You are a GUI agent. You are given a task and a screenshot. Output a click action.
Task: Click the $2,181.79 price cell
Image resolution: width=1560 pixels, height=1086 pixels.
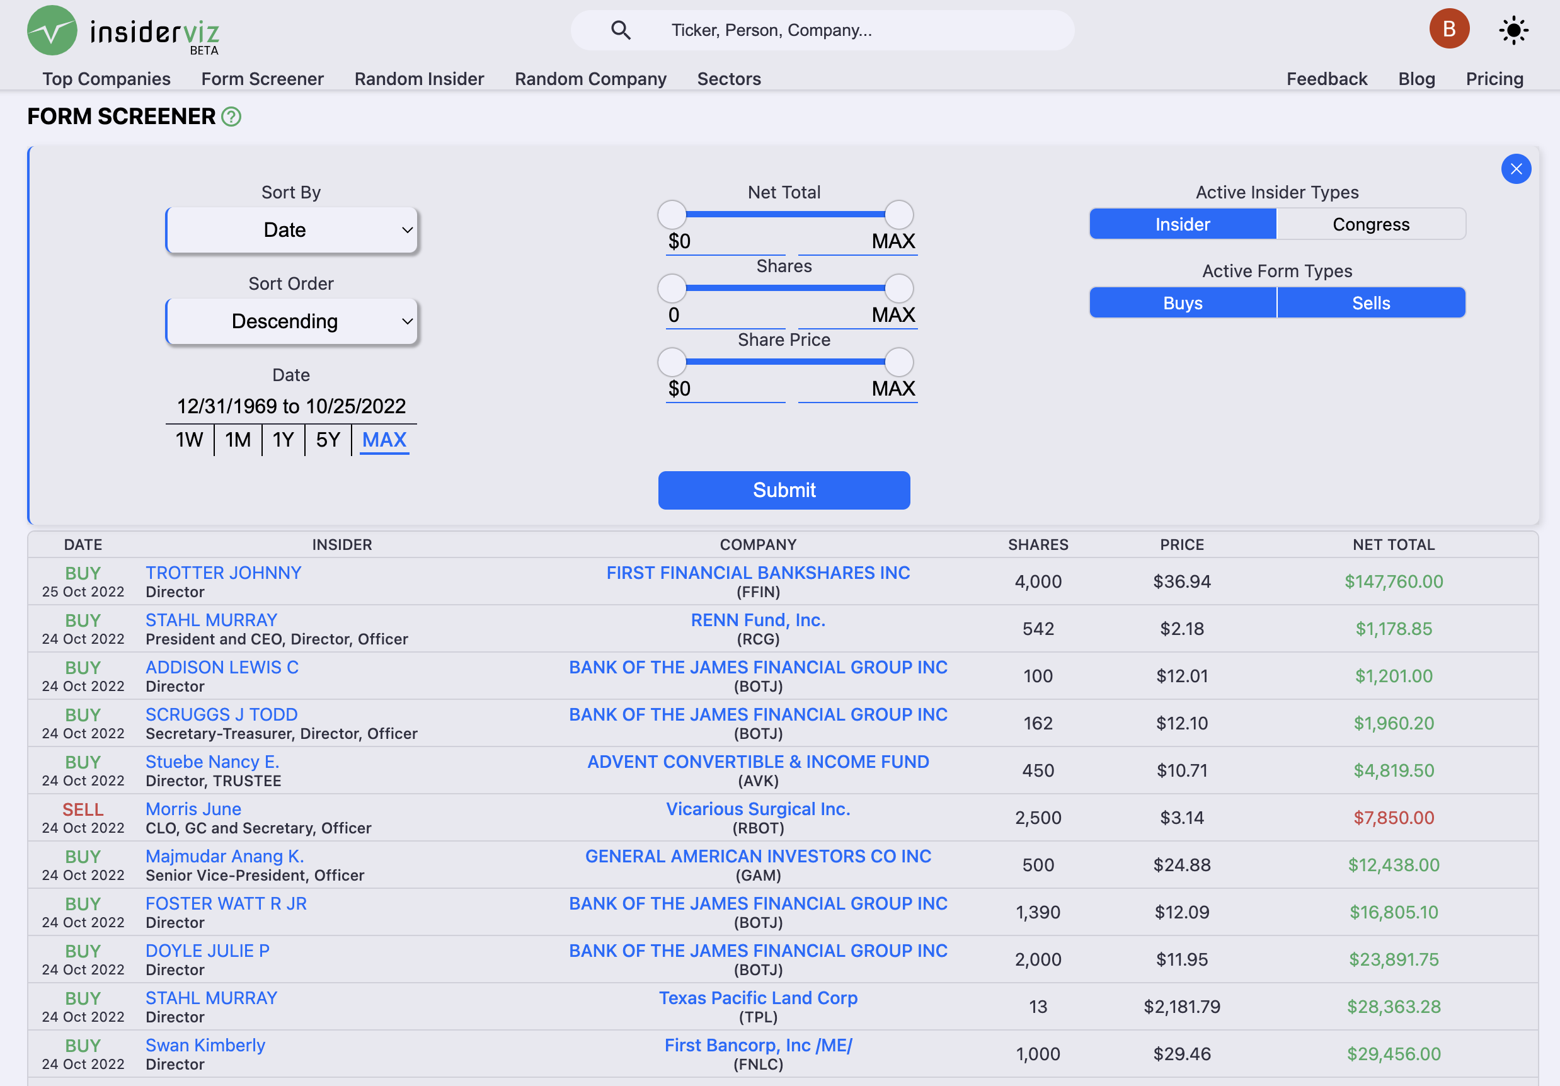[1181, 1007]
